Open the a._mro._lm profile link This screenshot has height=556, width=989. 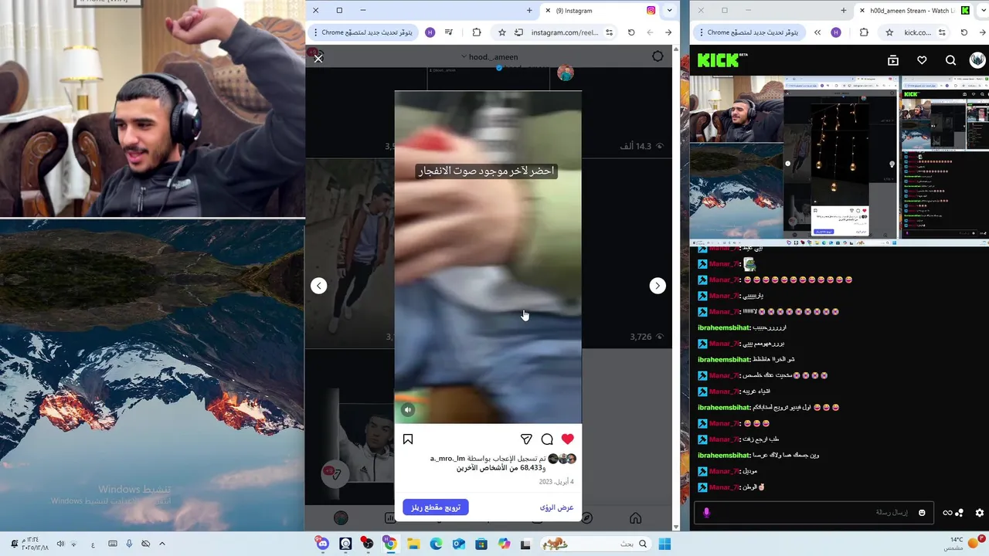[447, 459]
